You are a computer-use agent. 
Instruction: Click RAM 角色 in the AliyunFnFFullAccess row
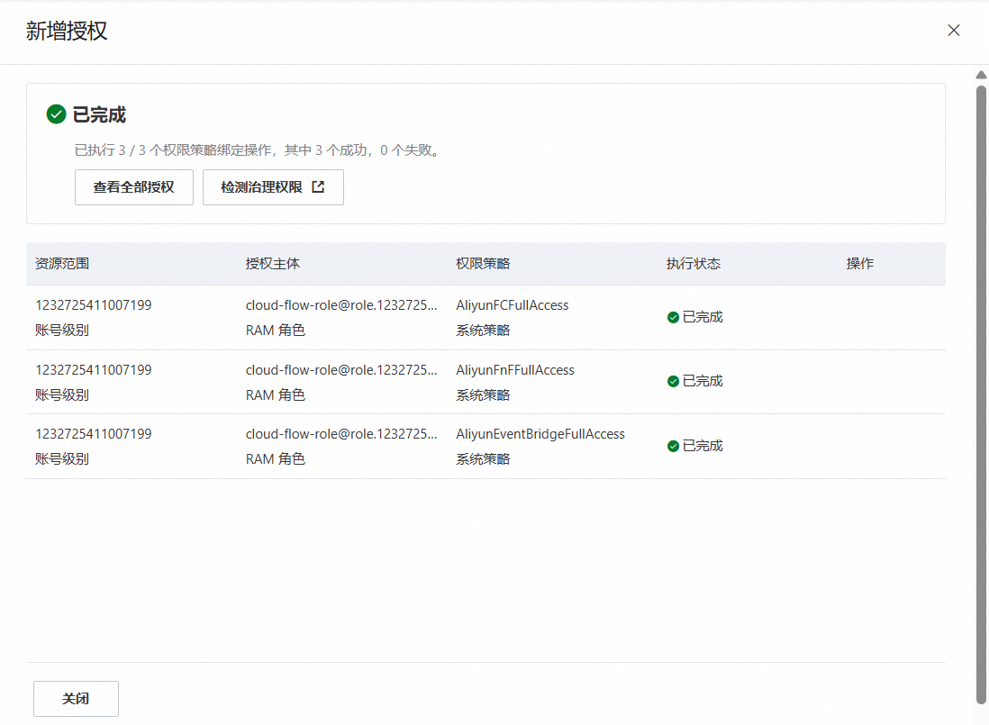pos(276,395)
